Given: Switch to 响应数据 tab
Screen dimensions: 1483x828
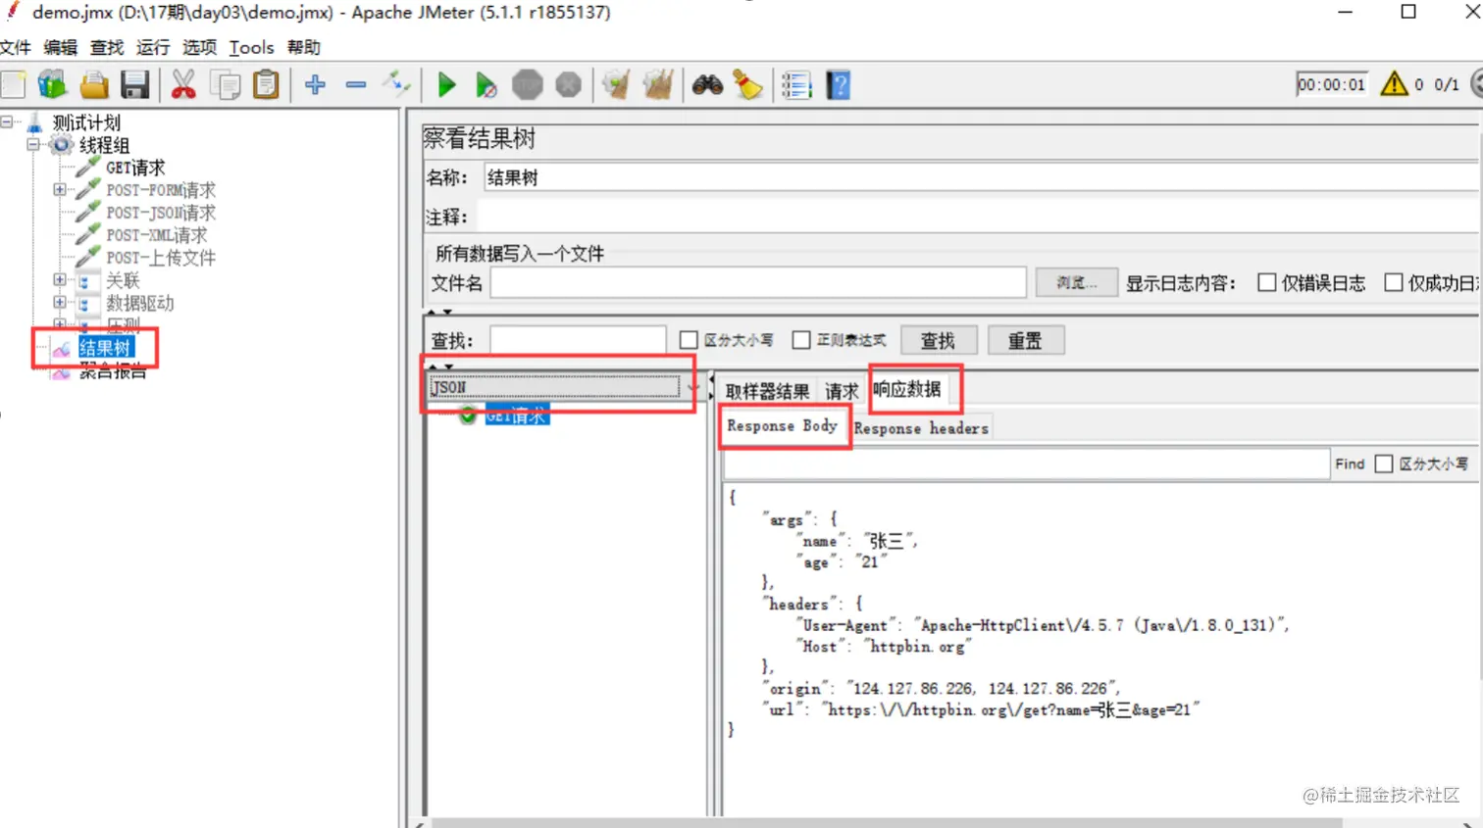Looking at the screenshot, I should (x=908, y=390).
